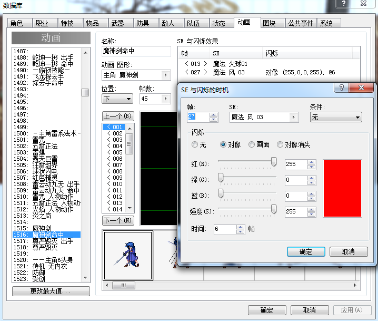Screen dimensions: 378x321
Task: Click animation list scroll down arrow
Action: click(85, 278)
